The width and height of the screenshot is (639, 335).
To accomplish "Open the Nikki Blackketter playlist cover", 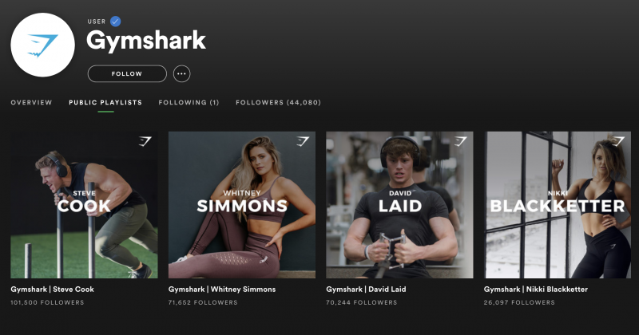I will 557,205.
